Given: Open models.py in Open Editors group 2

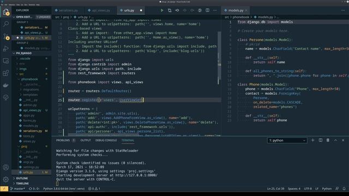Looking at the screenshot, I should pyautogui.click(x=32, y=48).
